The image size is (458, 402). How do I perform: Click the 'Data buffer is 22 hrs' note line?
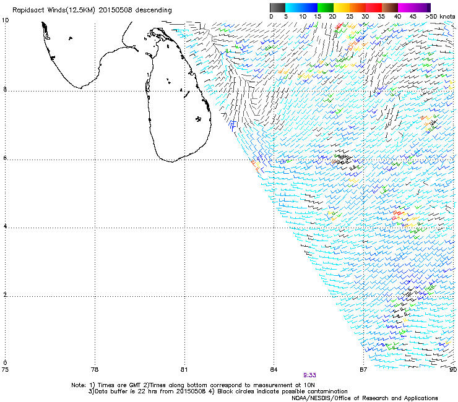click(218, 391)
